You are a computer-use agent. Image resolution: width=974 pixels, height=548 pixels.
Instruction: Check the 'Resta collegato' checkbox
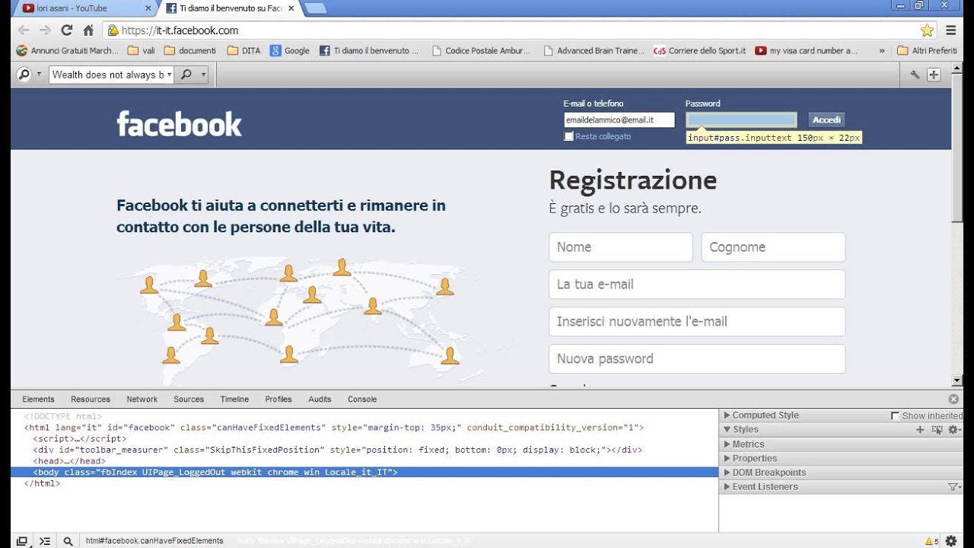[568, 136]
